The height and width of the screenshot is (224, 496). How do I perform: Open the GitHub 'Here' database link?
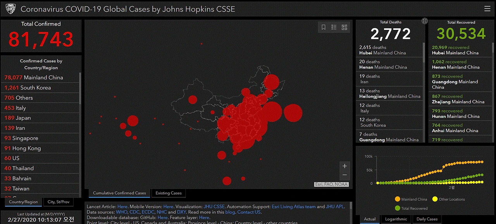pyautogui.click(x=163, y=218)
